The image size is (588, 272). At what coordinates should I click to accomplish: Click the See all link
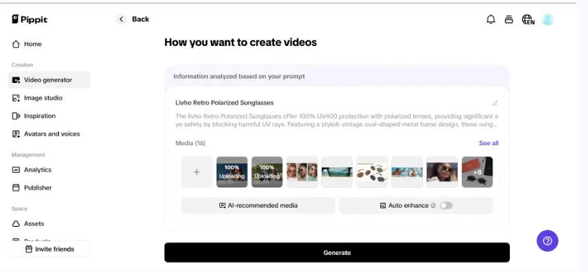pyautogui.click(x=489, y=143)
